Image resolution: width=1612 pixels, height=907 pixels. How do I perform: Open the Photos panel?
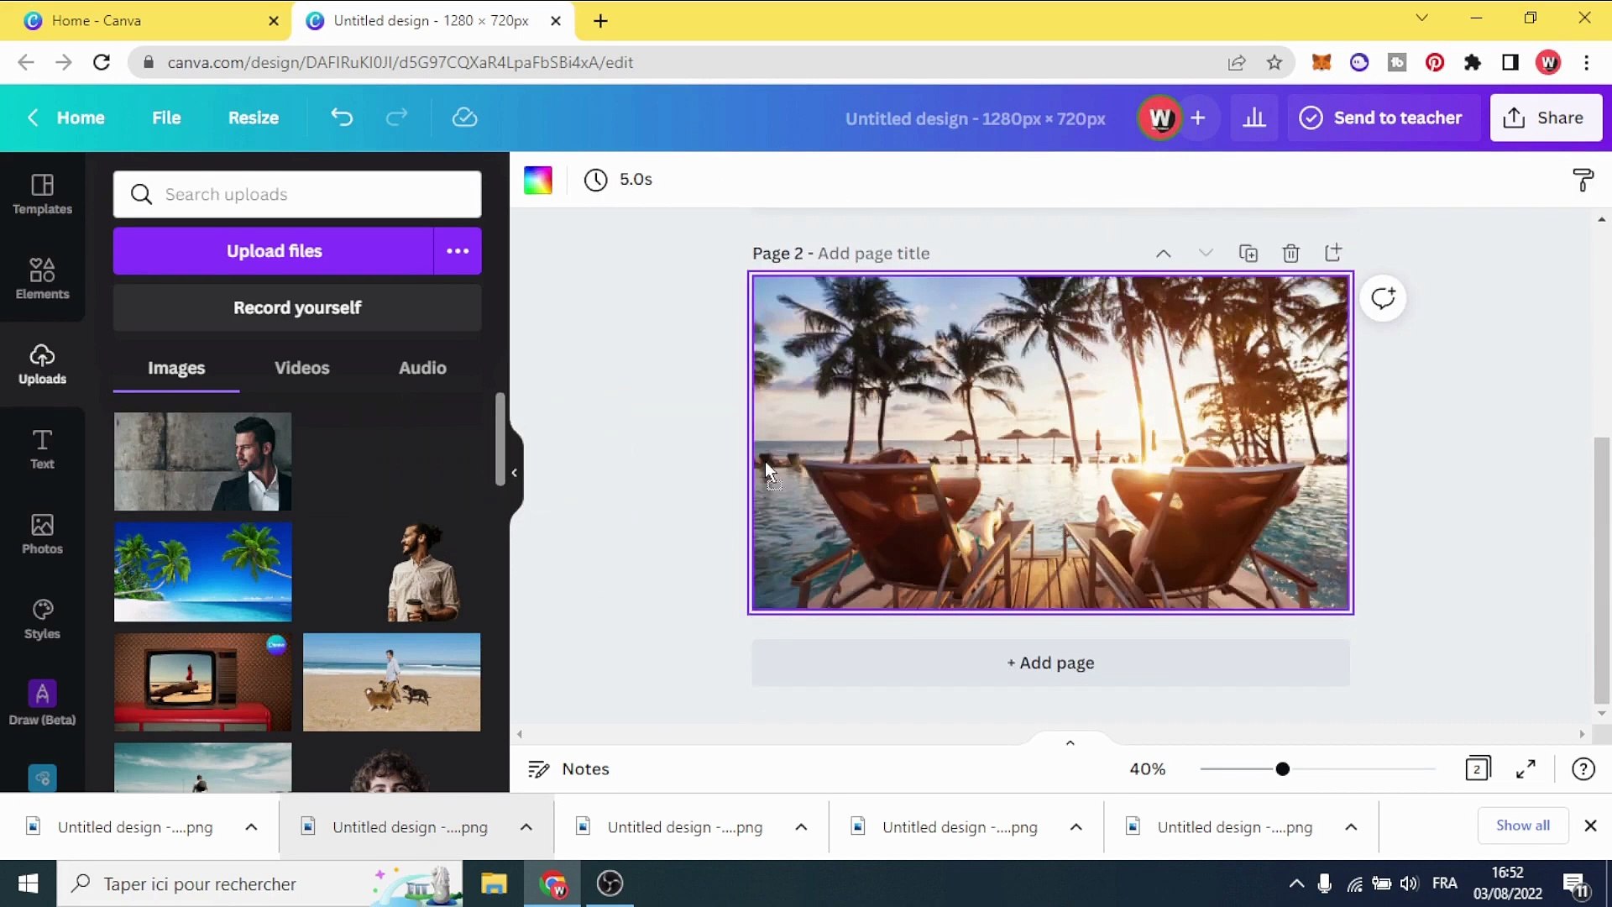click(x=42, y=534)
